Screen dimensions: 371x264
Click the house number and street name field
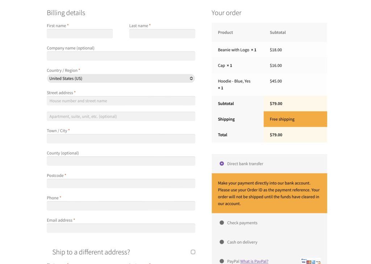tap(121, 100)
